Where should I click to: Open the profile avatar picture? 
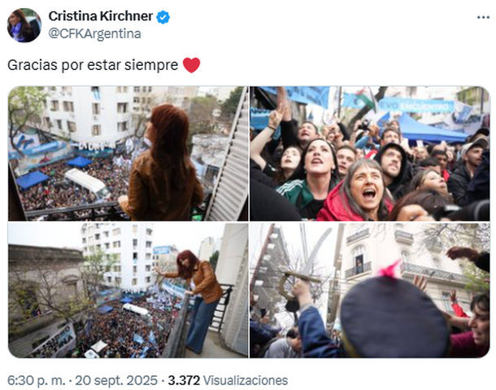pyautogui.click(x=24, y=25)
